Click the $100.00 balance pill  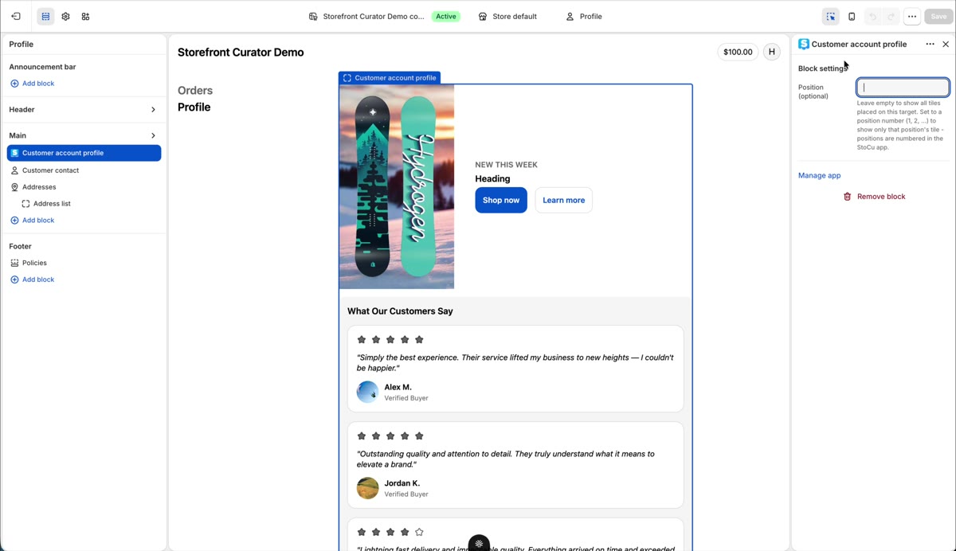click(x=738, y=52)
